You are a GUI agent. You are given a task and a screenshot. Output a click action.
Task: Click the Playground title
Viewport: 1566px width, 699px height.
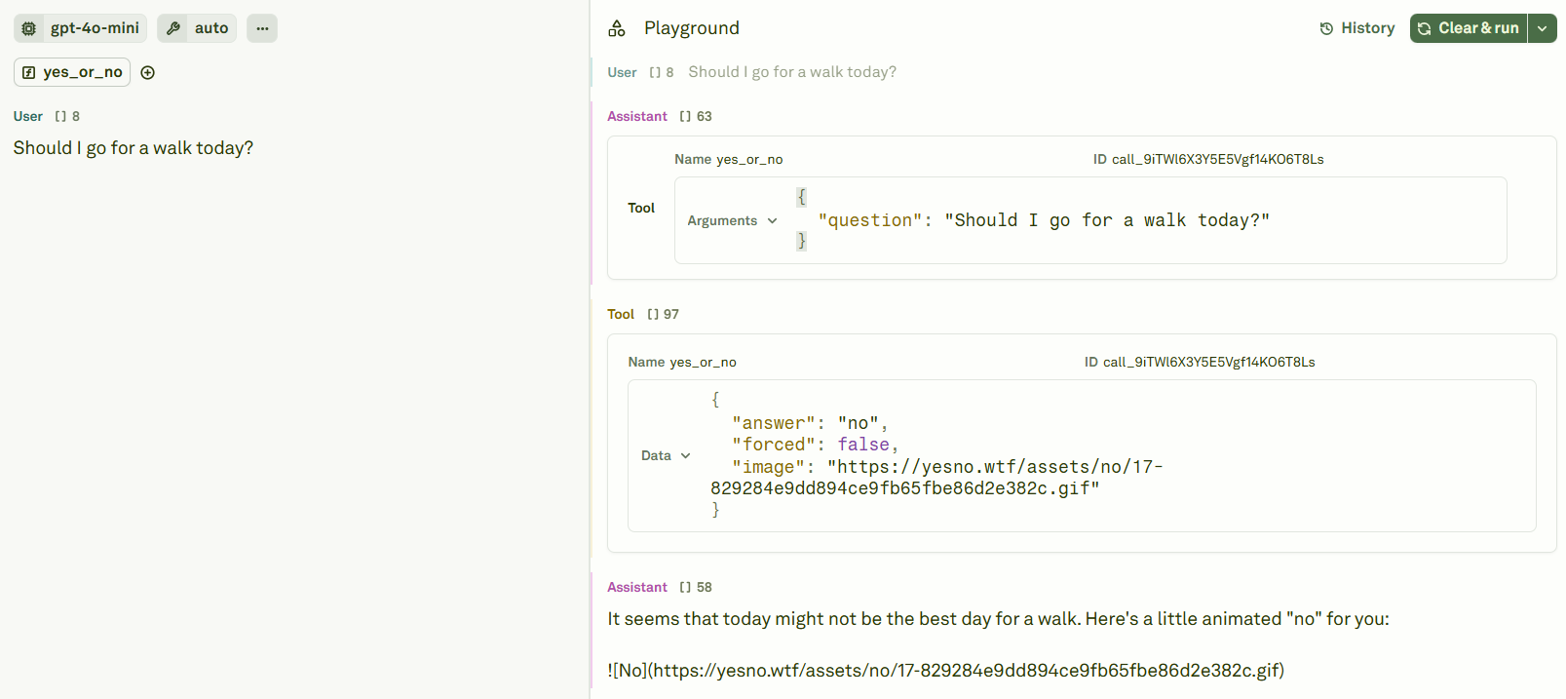pos(692,28)
